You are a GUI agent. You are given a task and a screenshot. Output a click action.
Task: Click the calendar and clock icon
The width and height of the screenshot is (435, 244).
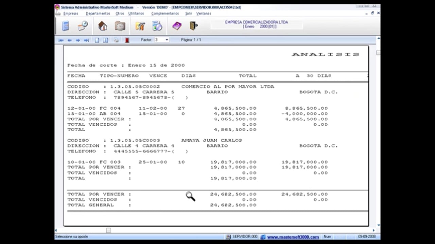(x=83, y=26)
